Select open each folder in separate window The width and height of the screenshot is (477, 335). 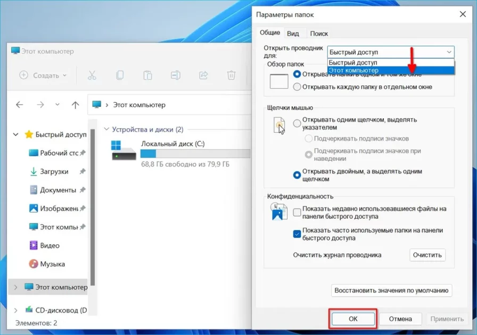click(297, 87)
